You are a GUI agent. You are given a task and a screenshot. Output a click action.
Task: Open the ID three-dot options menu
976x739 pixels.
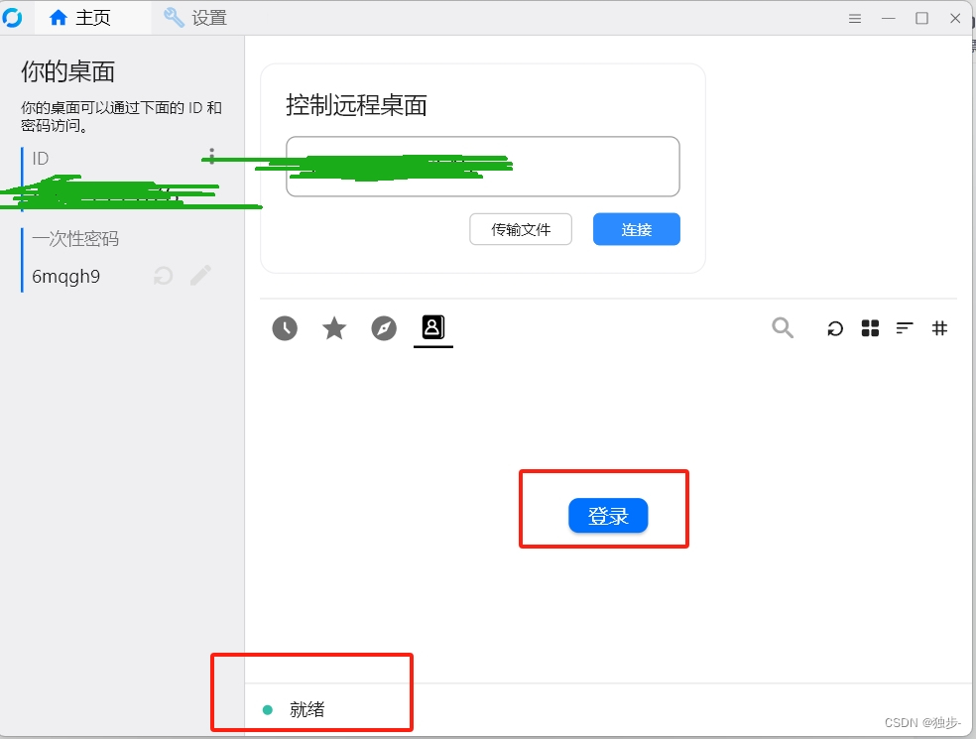point(211,157)
